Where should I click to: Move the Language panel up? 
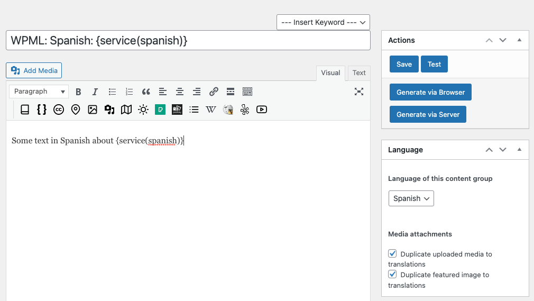(x=489, y=150)
